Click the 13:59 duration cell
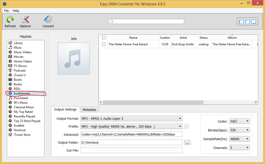265x164 pixels. pos(165,44)
